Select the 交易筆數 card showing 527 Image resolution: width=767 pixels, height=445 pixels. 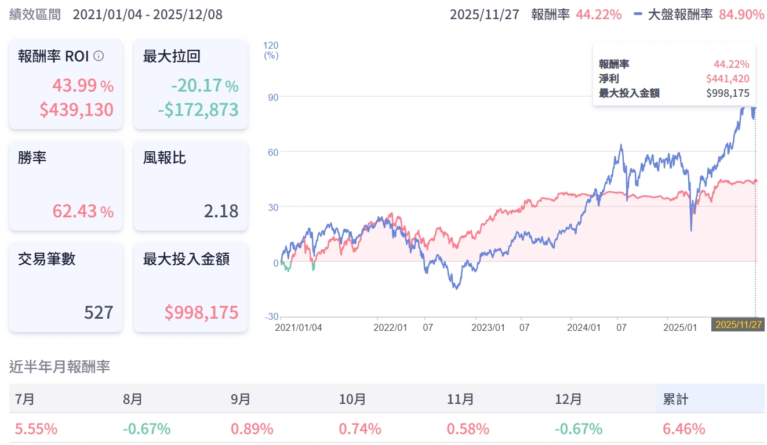click(66, 287)
